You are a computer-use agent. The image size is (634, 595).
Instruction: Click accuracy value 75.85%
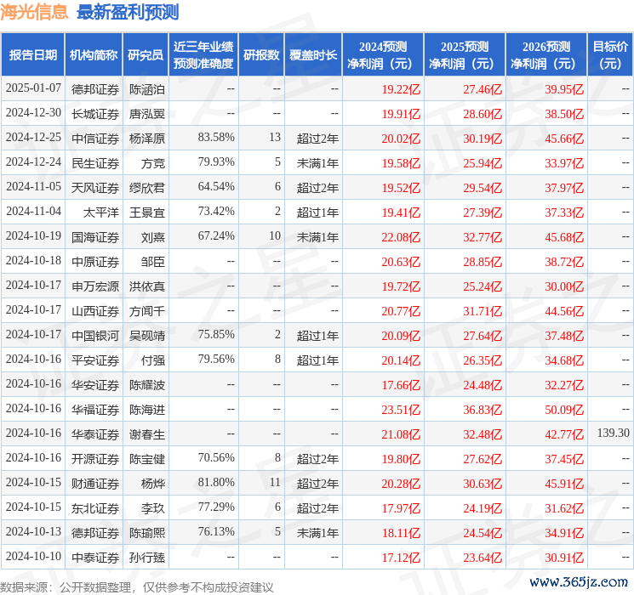[216, 334]
